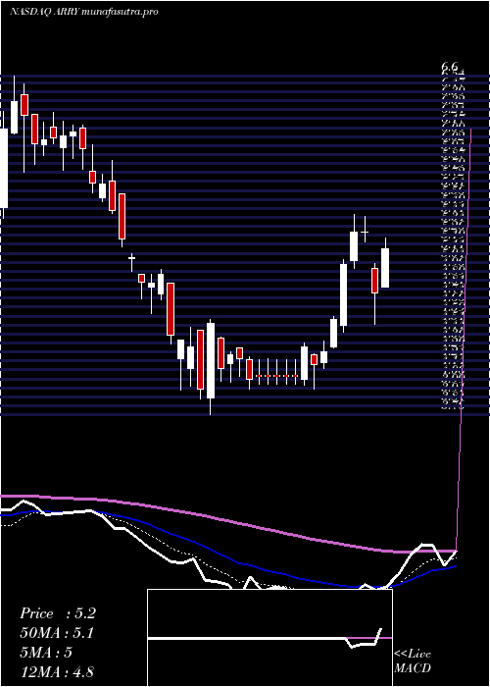Click the '50MA : 5.1' value
The width and height of the screenshot is (490, 687).
click(x=57, y=633)
